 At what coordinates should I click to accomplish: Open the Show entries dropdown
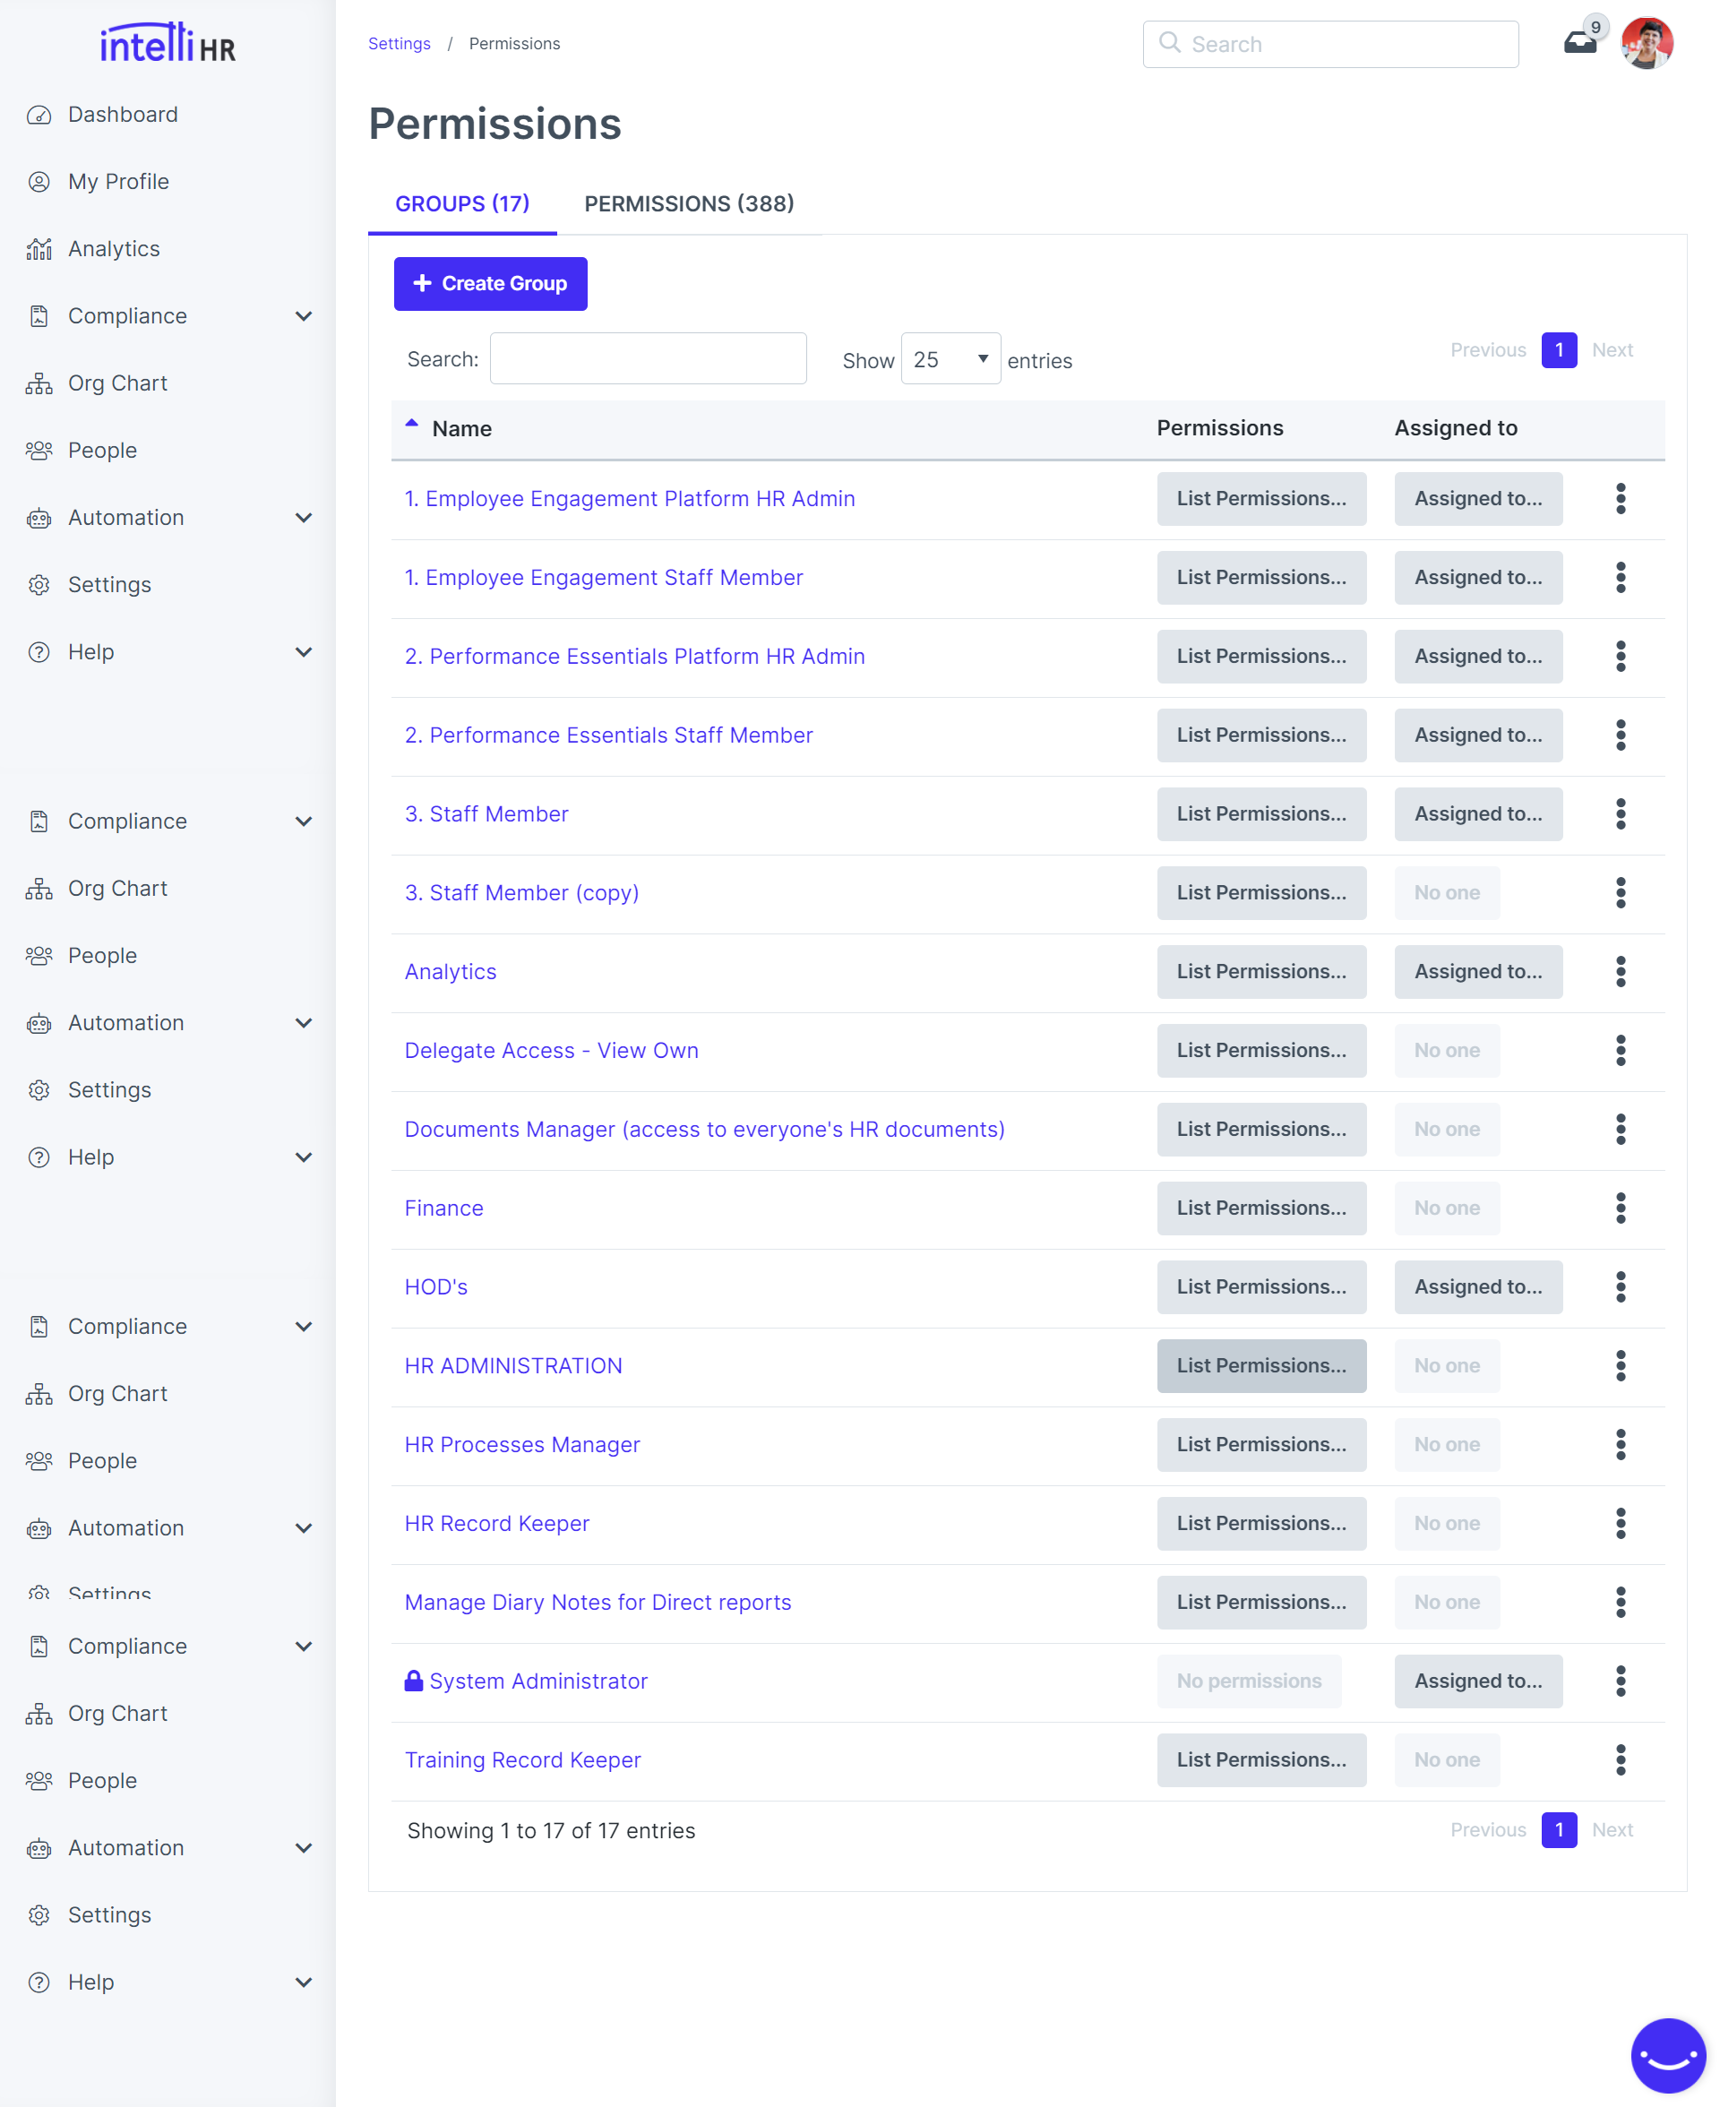coord(950,359)
